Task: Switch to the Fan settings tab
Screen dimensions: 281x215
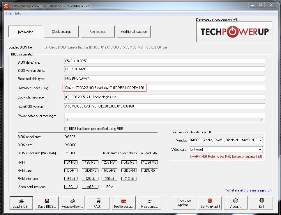Action: point(98,32)
